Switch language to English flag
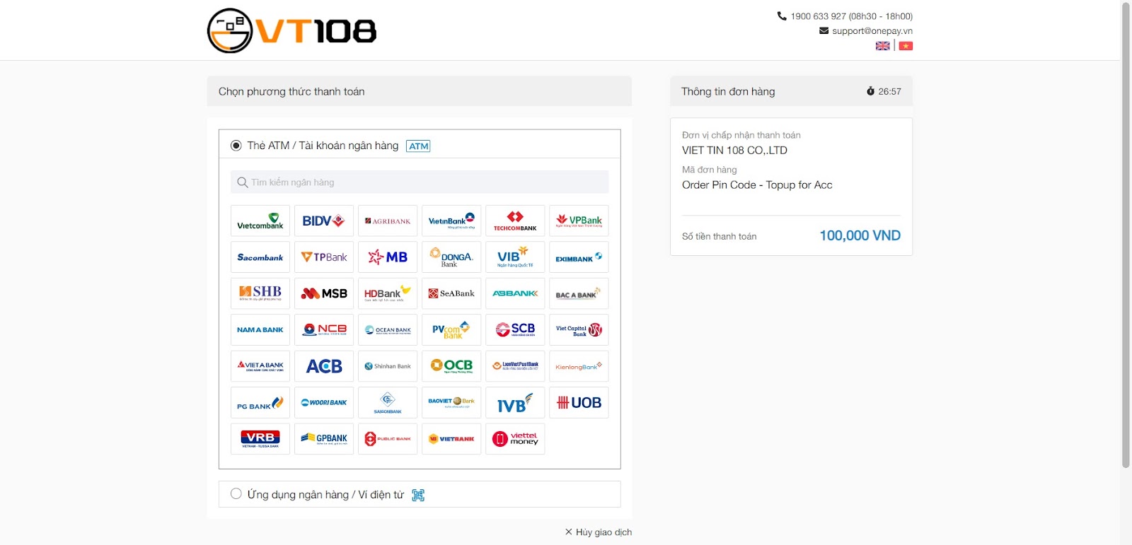1132x545 pixels. (883, 46)
